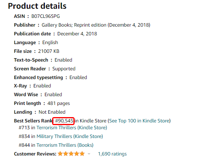This screenshot has width=202, height=165.
Task: Click the Customer Reviews label
Action: pyautogui.click(x=35, y=154)
